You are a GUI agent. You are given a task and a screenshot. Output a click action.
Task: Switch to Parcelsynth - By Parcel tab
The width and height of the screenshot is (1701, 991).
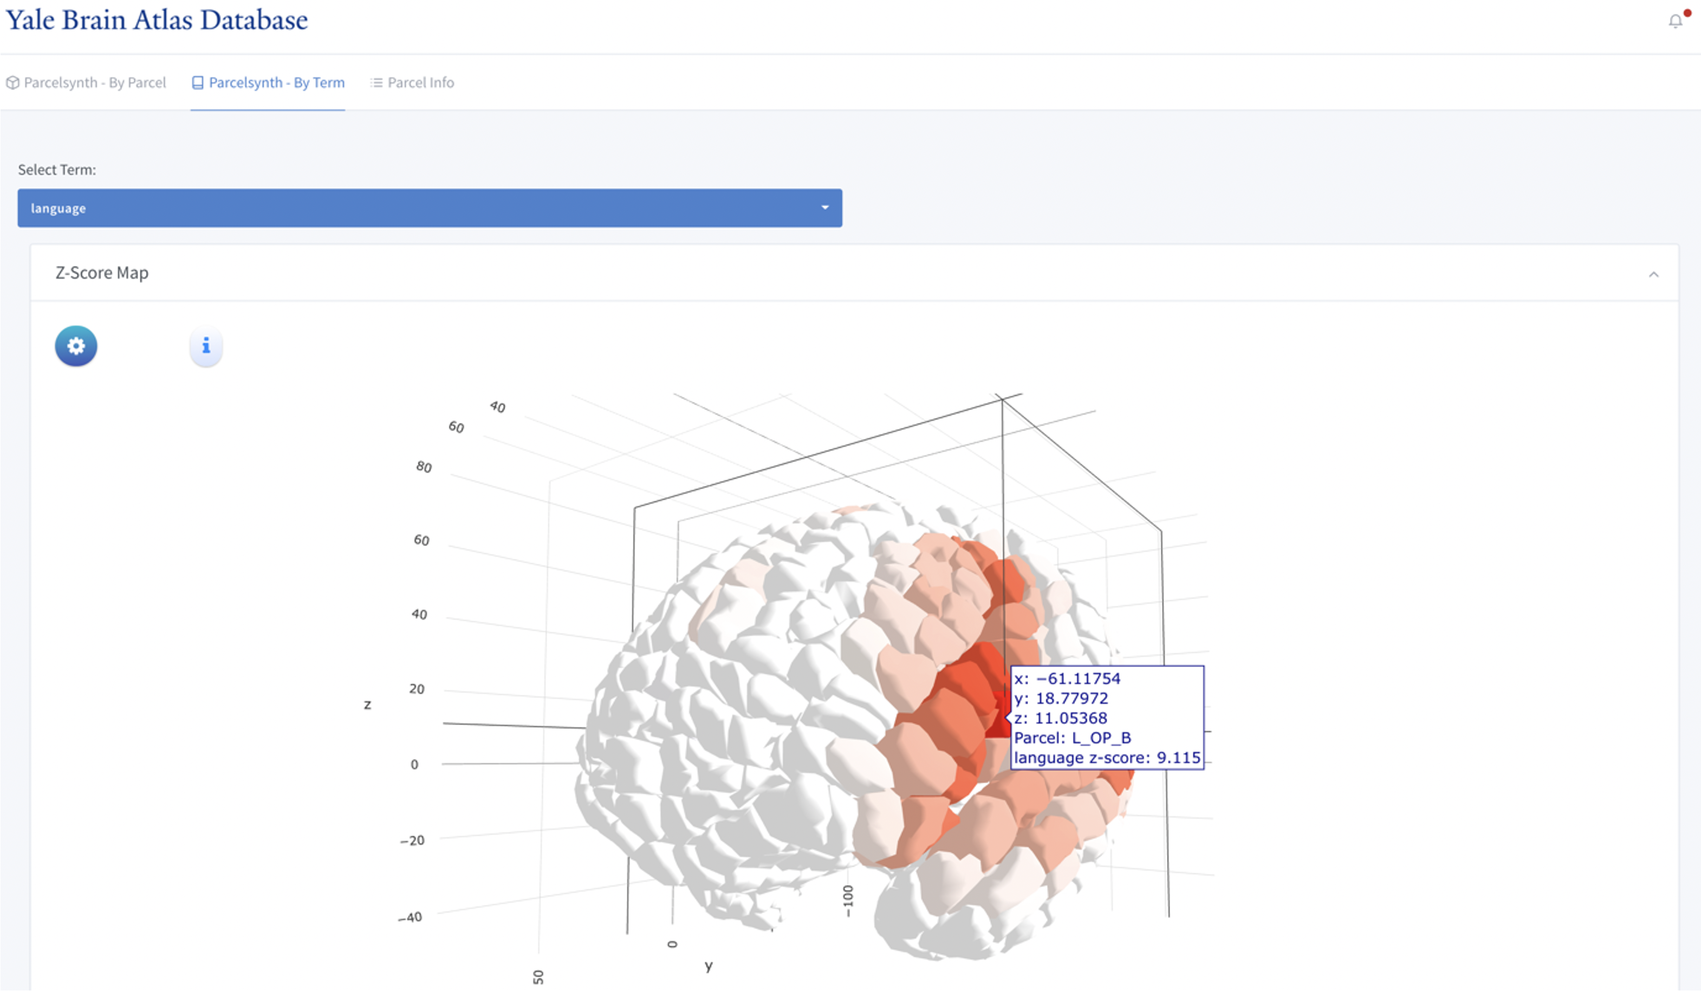[94, 82]
